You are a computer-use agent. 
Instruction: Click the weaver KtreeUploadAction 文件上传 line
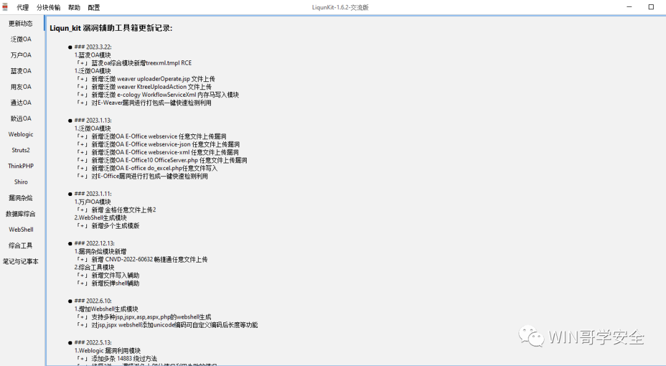coord(144,87)
